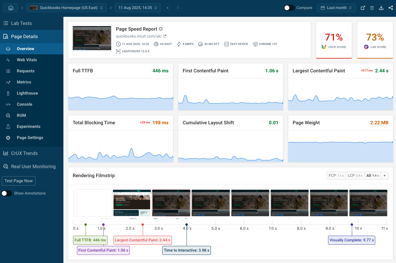
Task: Open Lighthouse sidebar item
Action: [x=32, y=93]
